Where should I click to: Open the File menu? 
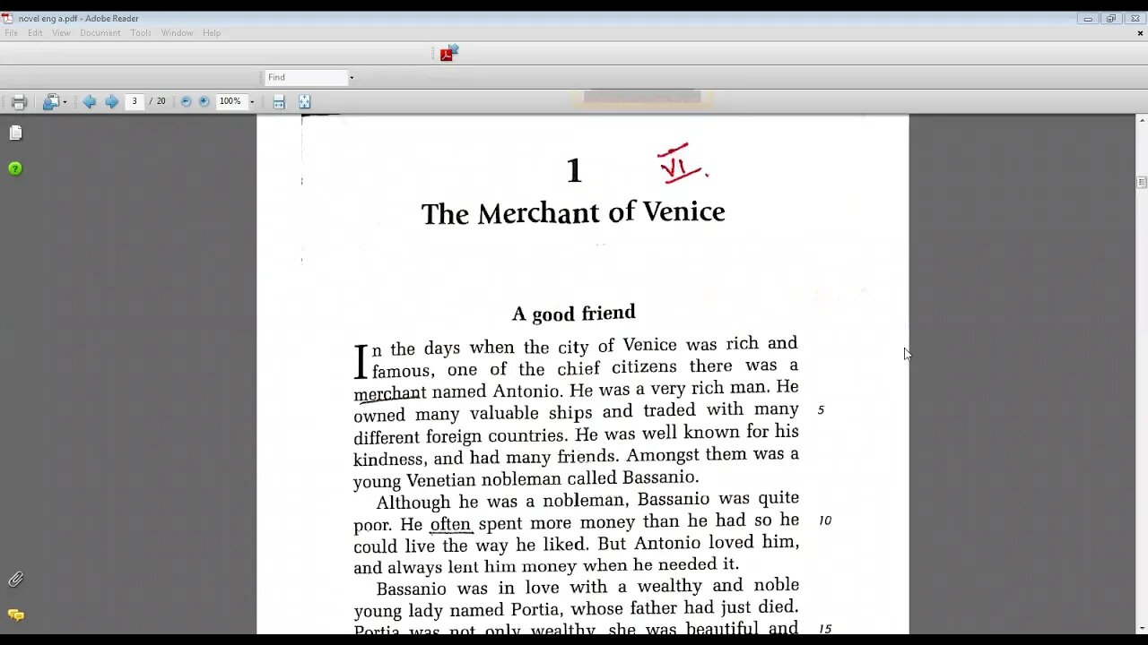click(x=11, y=33)
